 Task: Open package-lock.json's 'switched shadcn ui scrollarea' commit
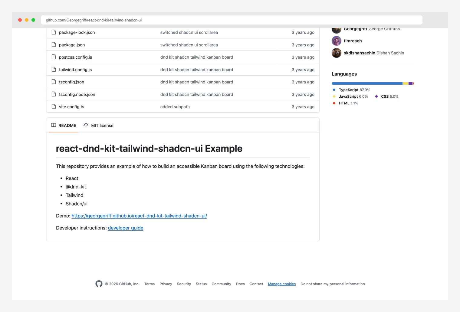click(189, 32)
